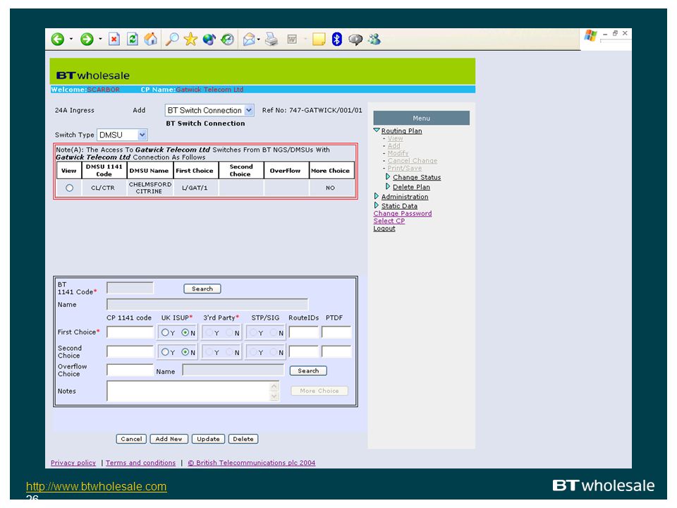The height and width of the screenshot is (508, 677).
Task: Click the Update button
Action: point(208,439)
